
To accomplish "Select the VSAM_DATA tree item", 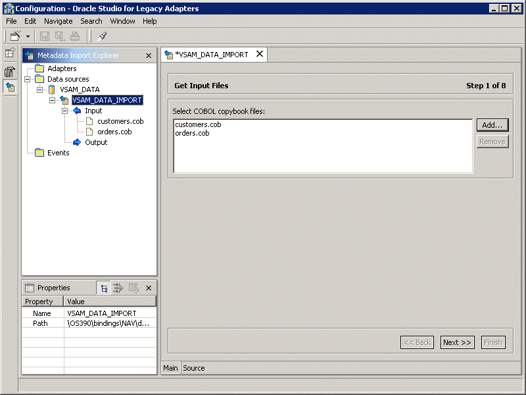I will 80,90.
